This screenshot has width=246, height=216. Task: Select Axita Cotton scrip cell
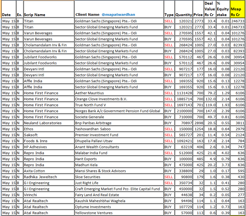point(49,171)
